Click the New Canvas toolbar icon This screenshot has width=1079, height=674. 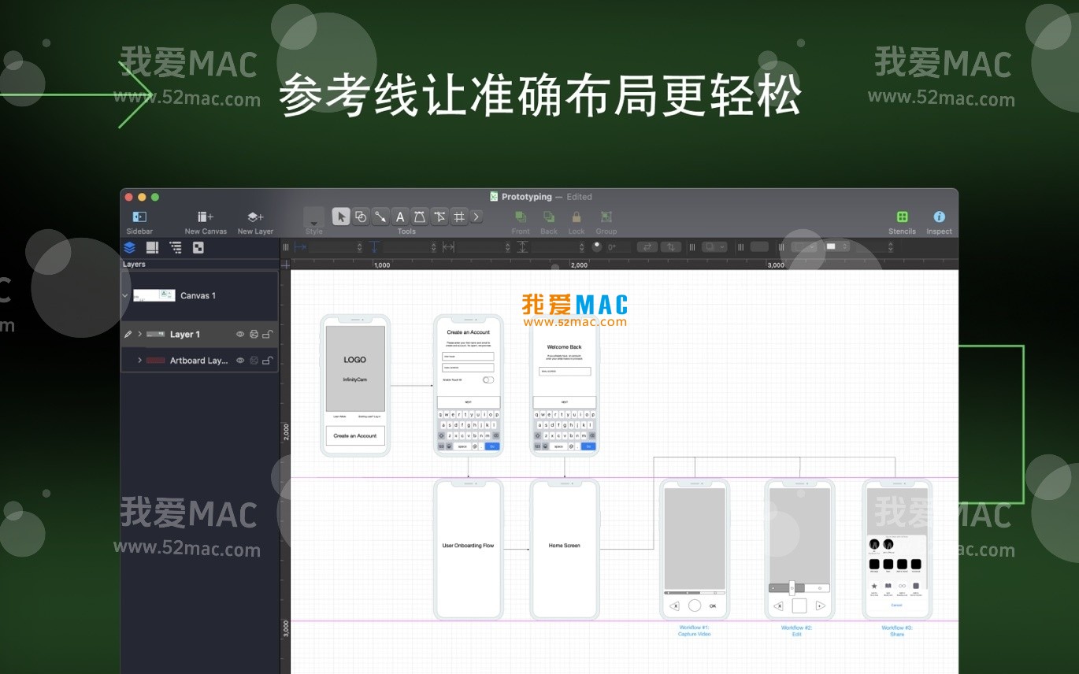coord(206,217)
